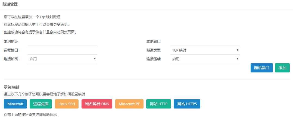Click the green 添加 button

pos(282,68)
